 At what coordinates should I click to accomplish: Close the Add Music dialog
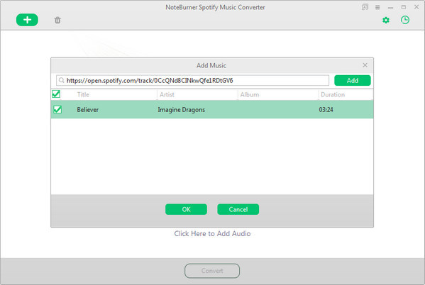click(x=365, y=65)
